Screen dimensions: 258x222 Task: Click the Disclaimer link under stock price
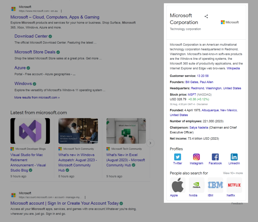pos(202,104)
